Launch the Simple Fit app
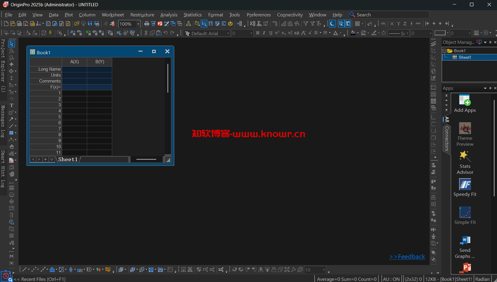Image resolution: width=497 pixels, height=282 pixels. (x=465, y=216)
